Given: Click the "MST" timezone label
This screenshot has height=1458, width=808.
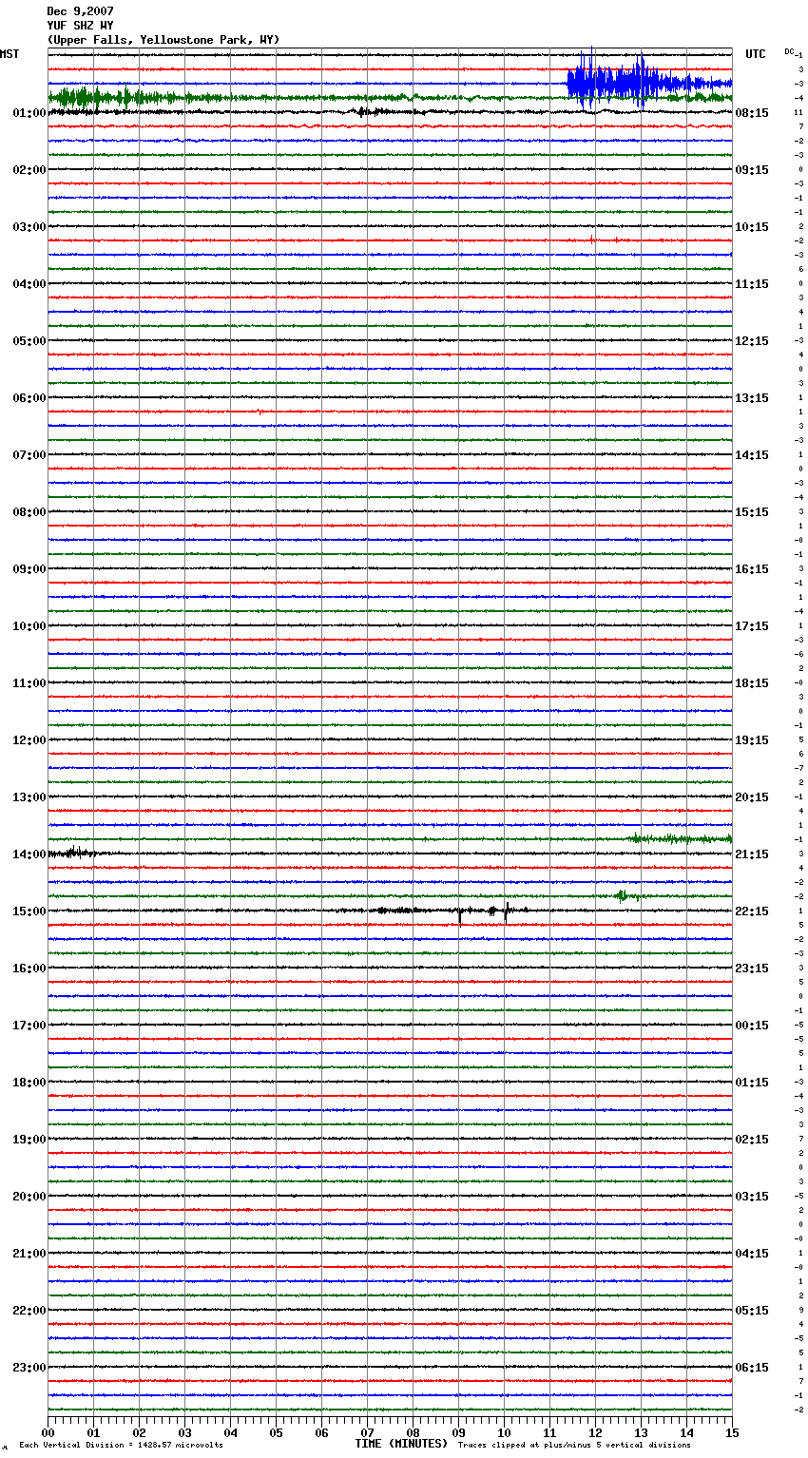Looking at the screenshot, I should click(10, 54).
